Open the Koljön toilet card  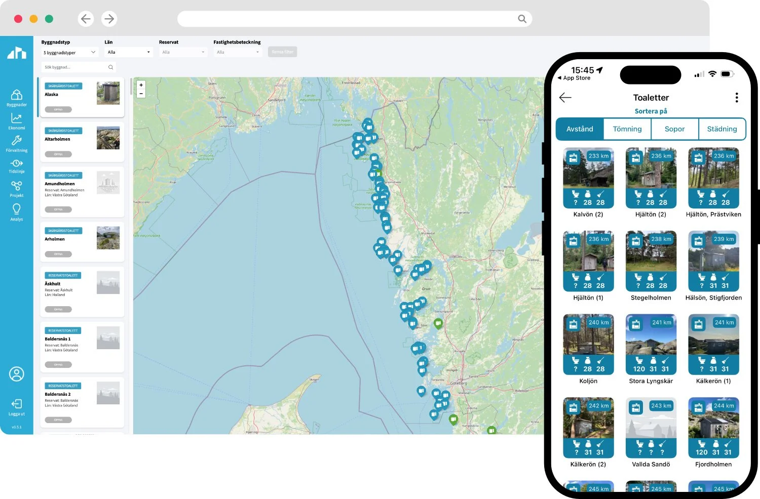[588, 349]
